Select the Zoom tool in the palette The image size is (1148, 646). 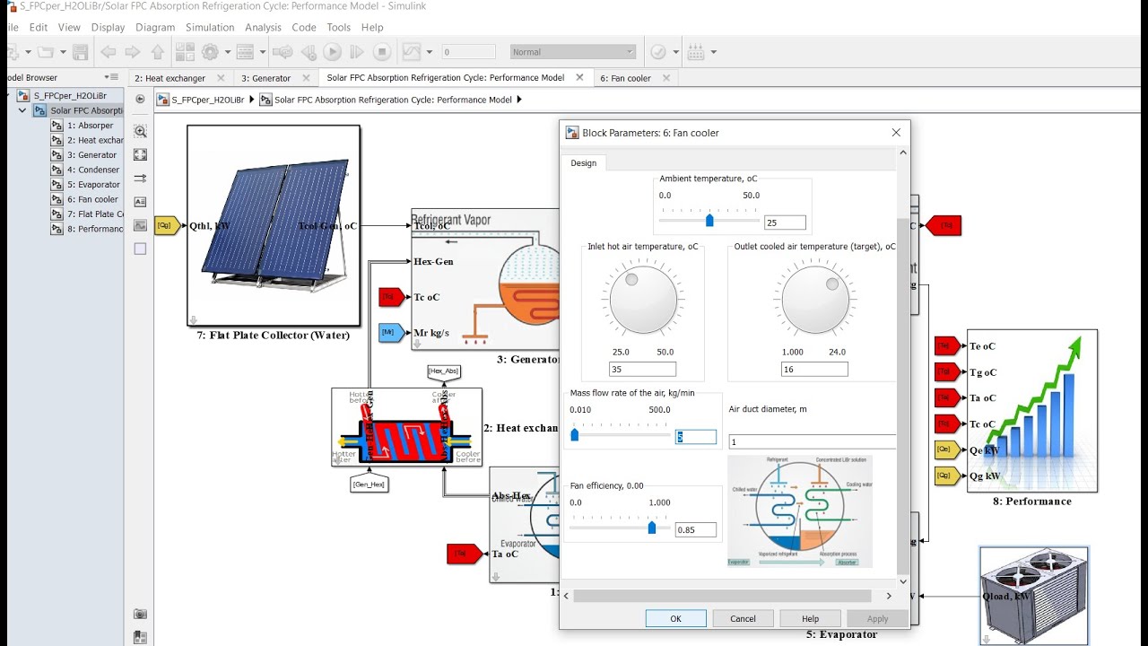[x=140, y=131]
